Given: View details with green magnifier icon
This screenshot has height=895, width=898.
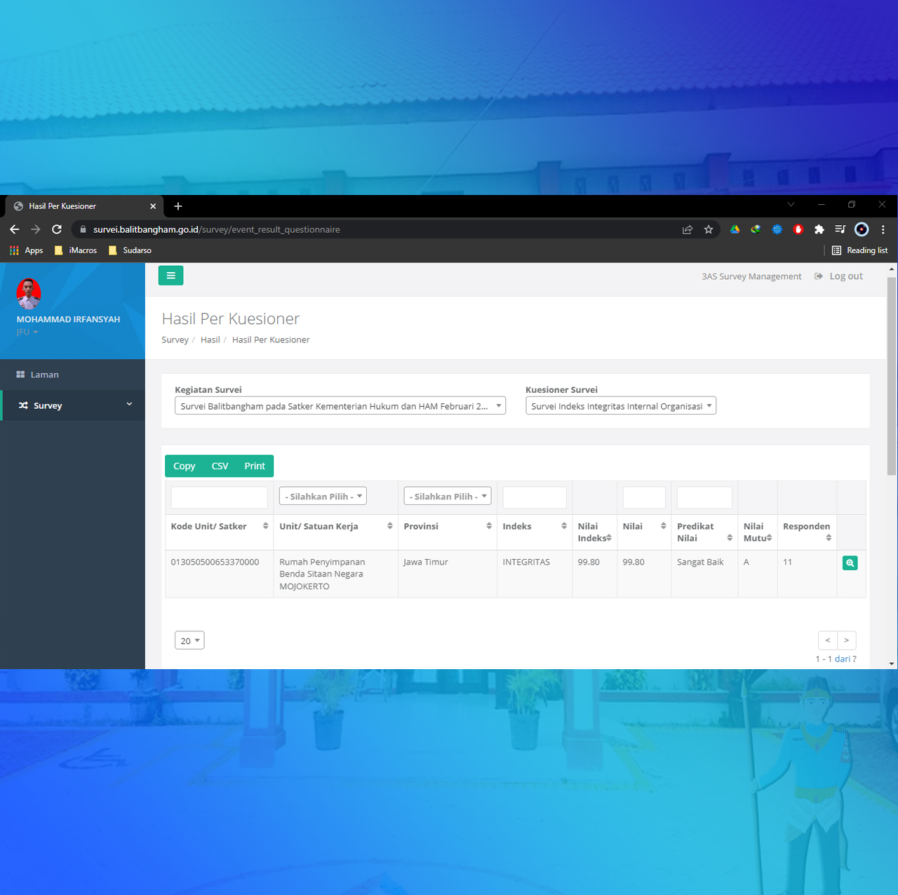Looking at the screenshot, I should tap(850, 563).
